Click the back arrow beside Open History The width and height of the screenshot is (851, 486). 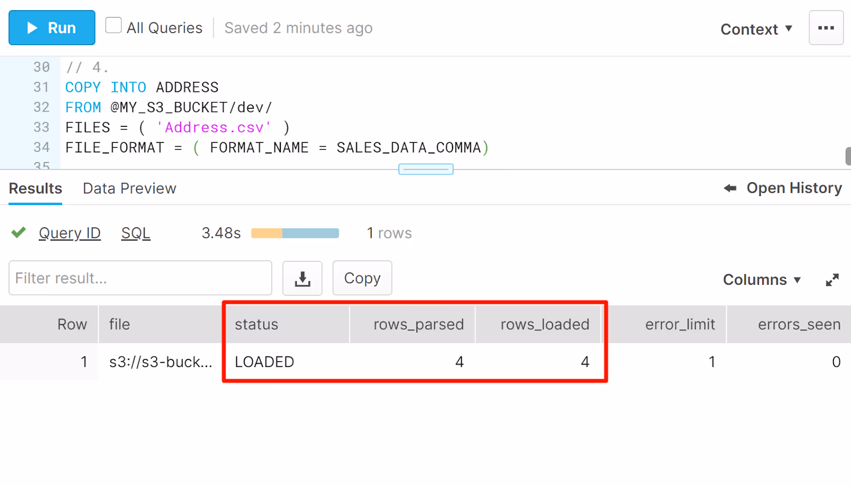[729, 187]
